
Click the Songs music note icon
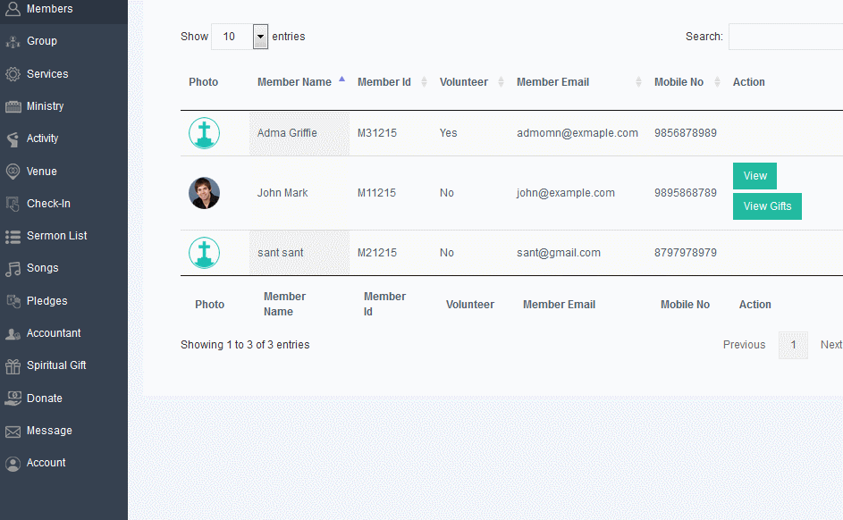click(13, 269)
